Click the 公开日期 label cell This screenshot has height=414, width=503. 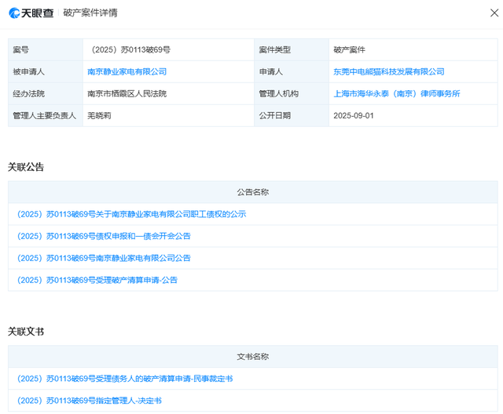tap(292, 116)
